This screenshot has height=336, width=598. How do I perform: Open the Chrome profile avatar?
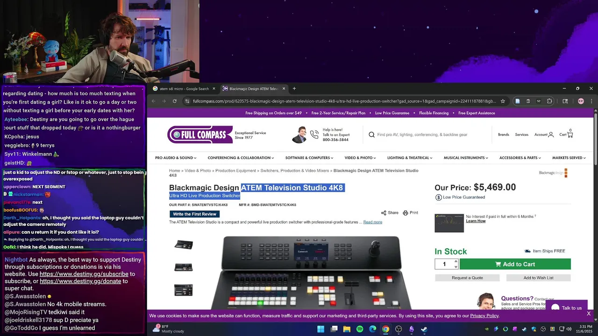point(581,101)
